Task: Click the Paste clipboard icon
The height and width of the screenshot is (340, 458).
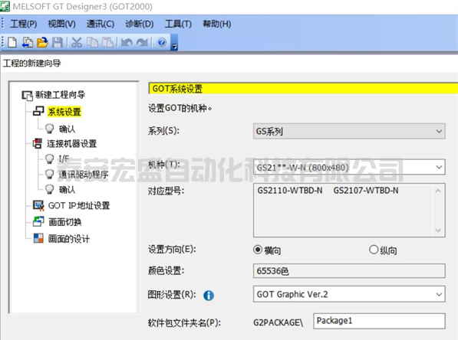Action: pos(107,42)
